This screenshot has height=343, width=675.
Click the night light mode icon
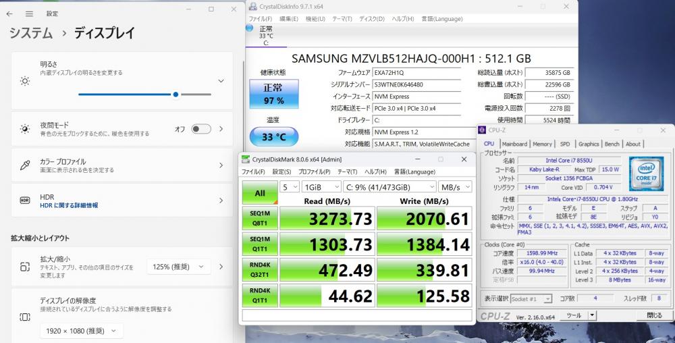point(25,129)
